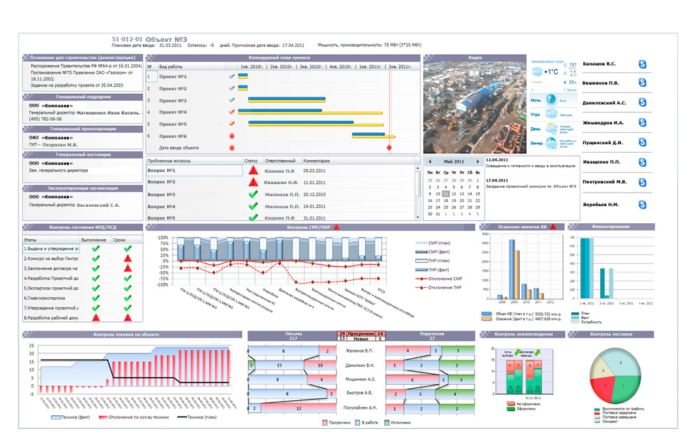
Task: Click the '12.04.2011' event date
Action: [x=497, y=160]
